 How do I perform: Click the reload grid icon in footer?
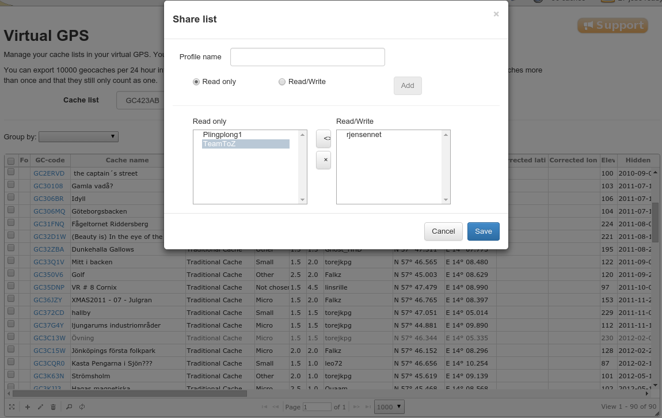82,407
